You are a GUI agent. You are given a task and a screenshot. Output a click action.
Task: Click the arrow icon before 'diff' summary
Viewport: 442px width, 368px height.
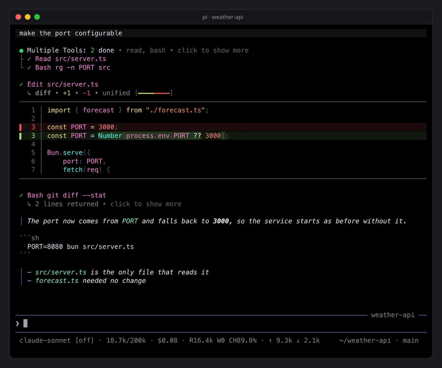tap(29, 93)
